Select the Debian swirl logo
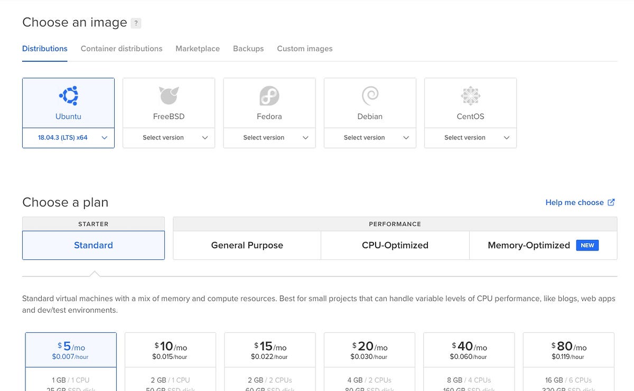Viewport: 634px width, 391px height. pyautogui.click(x=370, y=95)
